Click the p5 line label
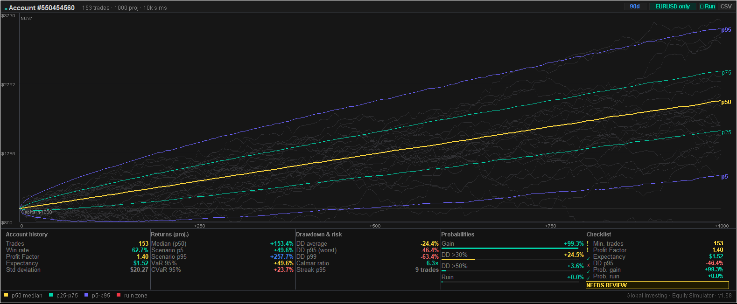The image size is (737, 304). pos(724,177)
